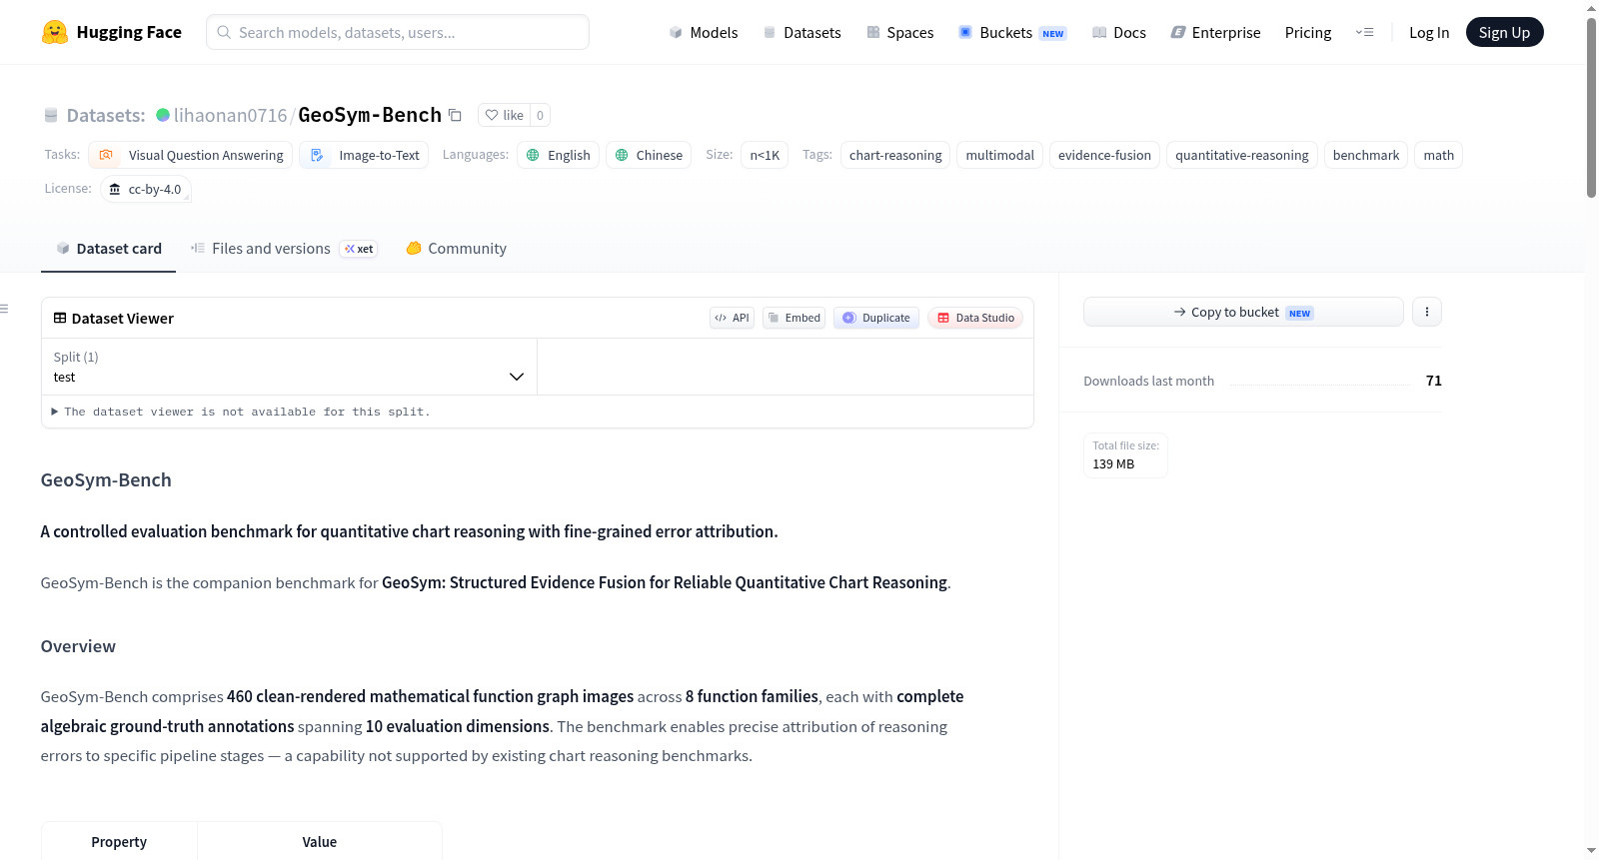Screen dimensions: 1599x860
Task: Click the n<1K size tag
Action: (765, 155)
